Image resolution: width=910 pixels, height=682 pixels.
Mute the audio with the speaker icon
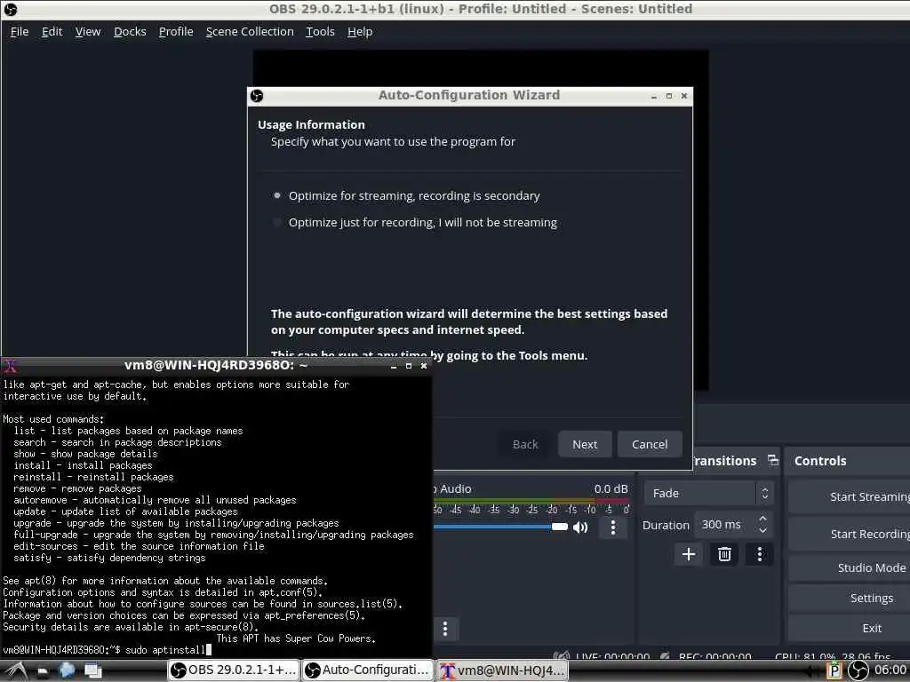click(x=580, y=527)
